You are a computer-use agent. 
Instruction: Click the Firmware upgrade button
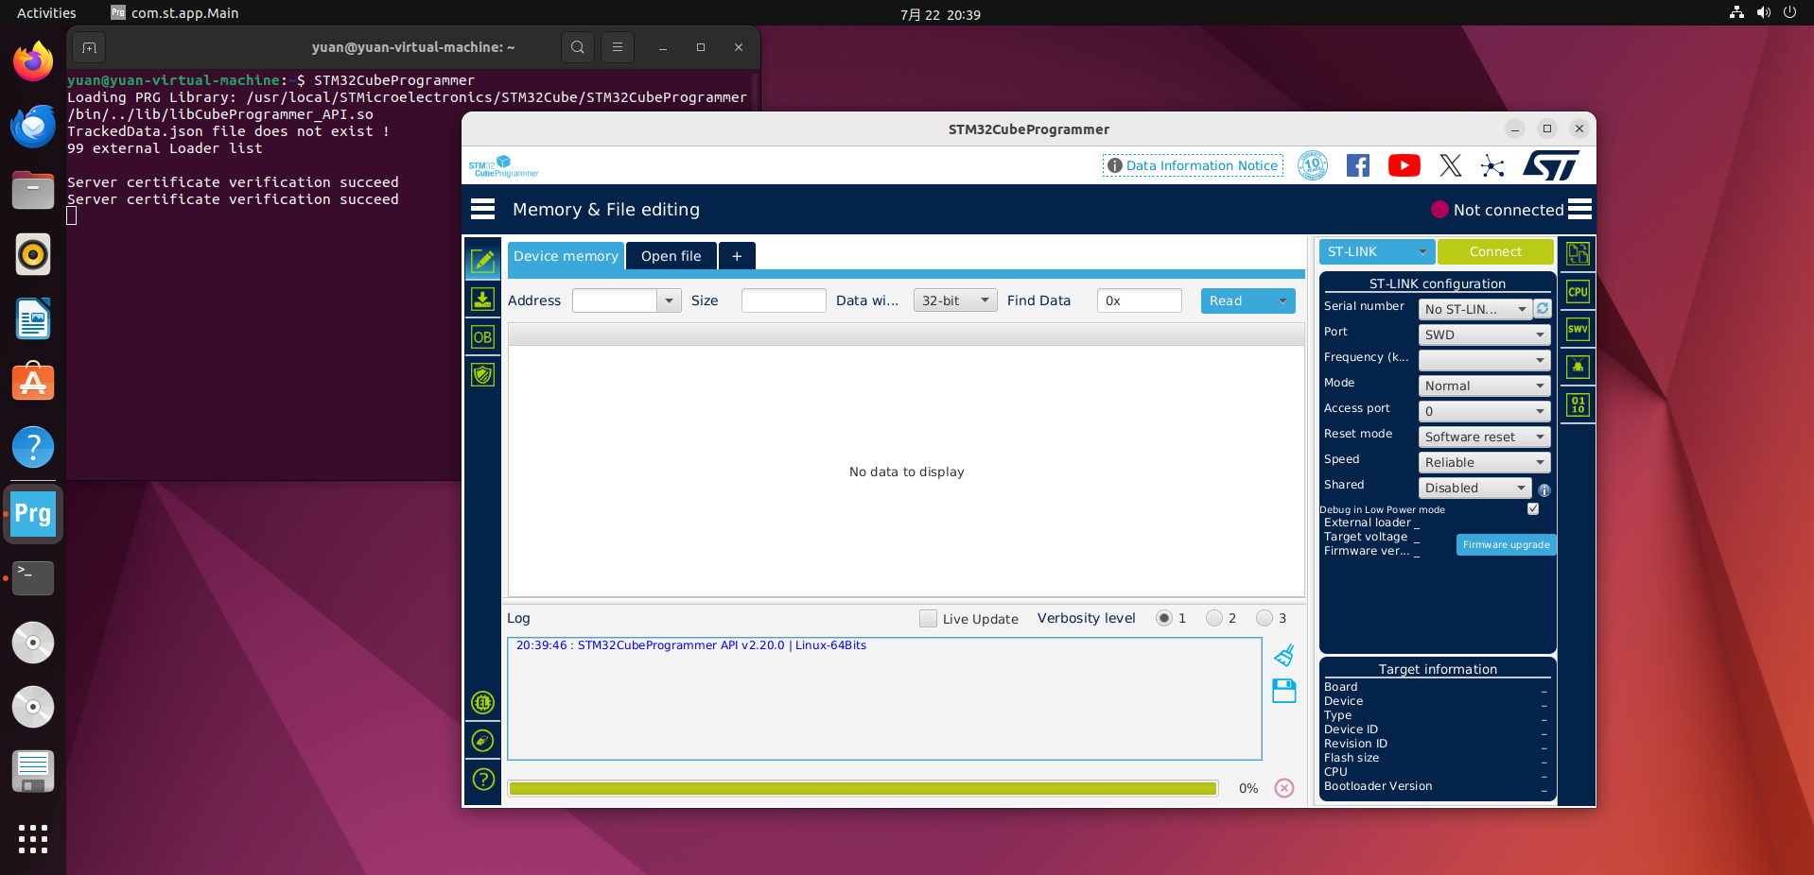click(1506, 544)
